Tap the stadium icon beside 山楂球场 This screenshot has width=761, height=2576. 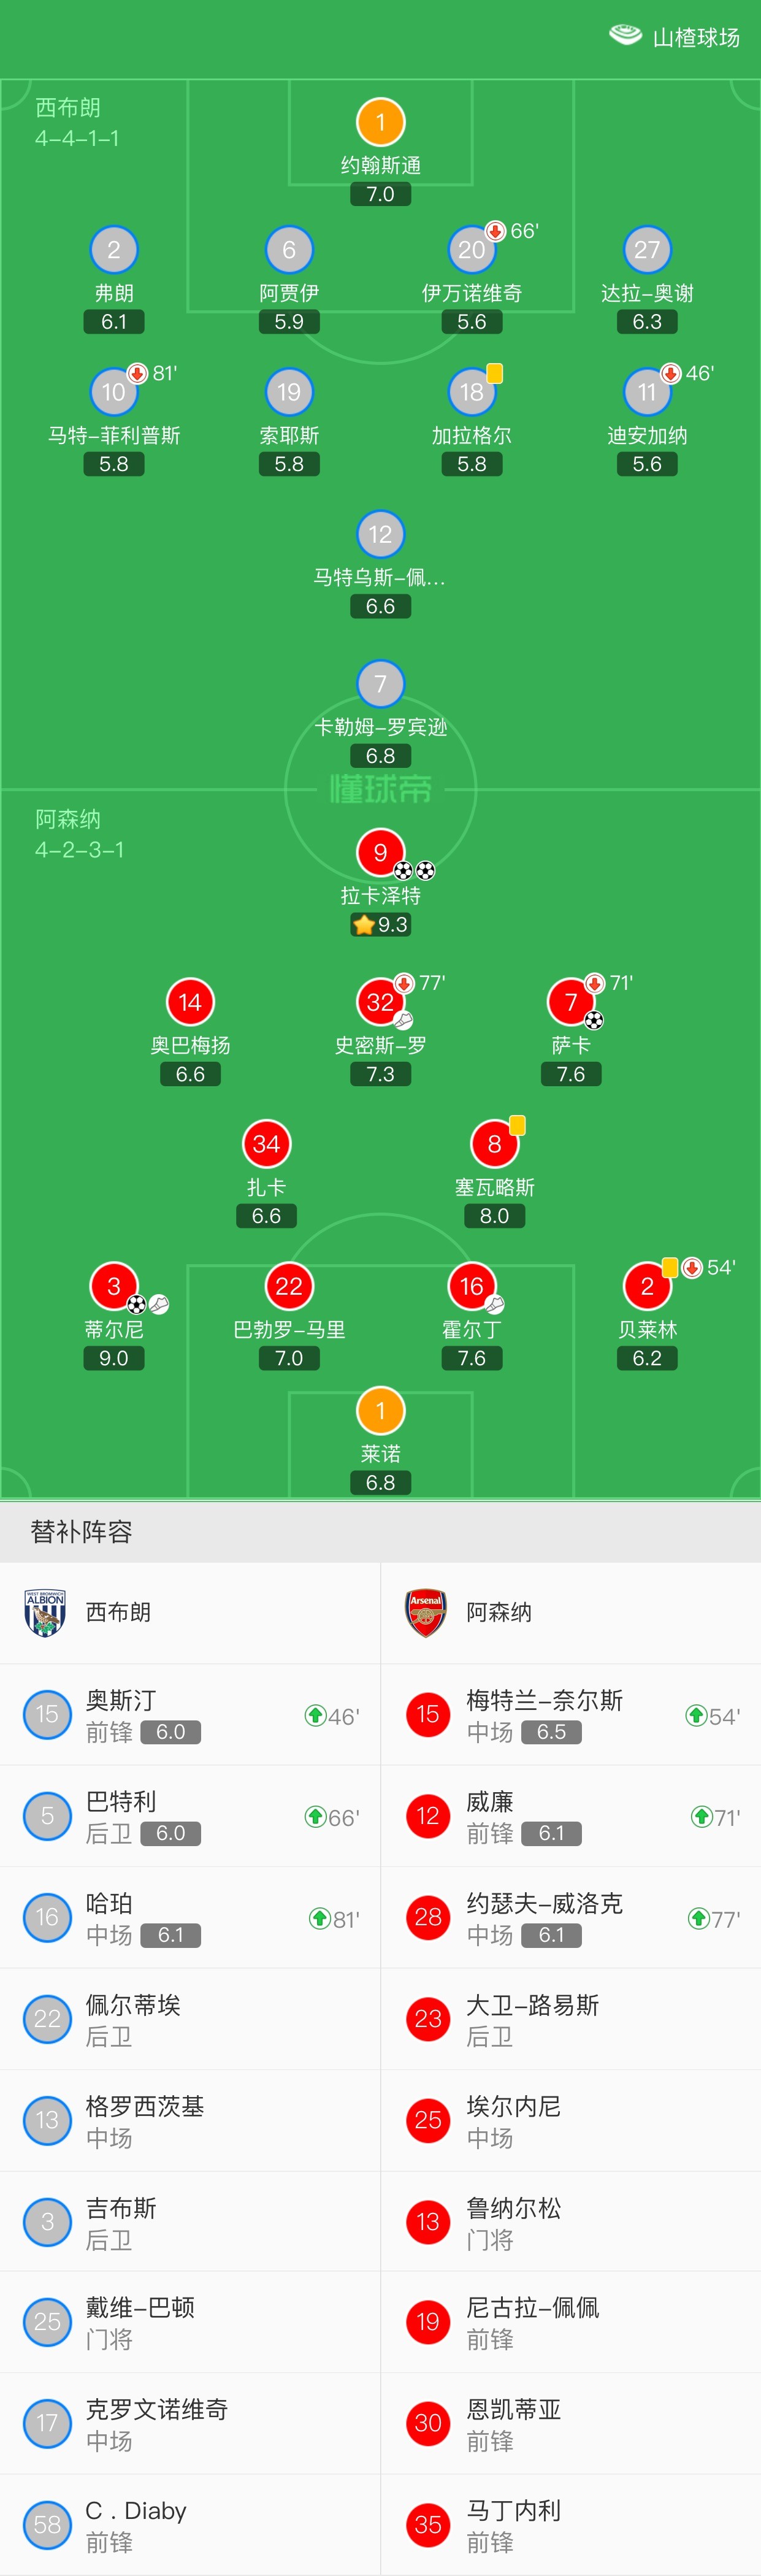(625, 36)
